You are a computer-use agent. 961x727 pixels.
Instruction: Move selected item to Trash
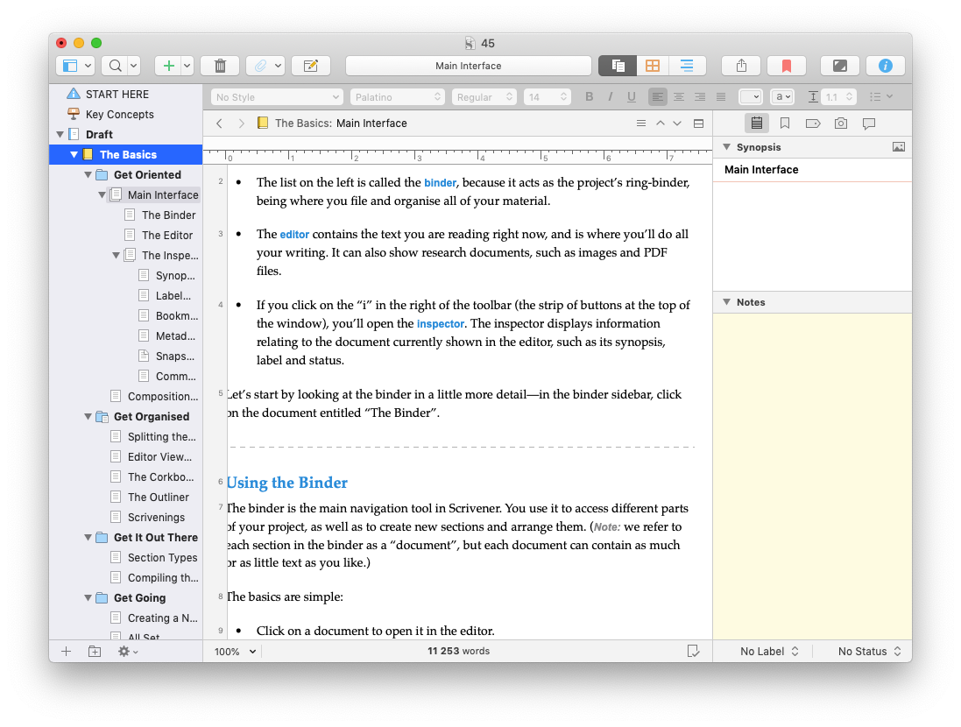[221, 66]
